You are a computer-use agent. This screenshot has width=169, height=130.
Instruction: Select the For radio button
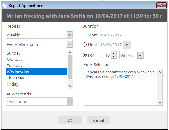(x=84, y=55)
